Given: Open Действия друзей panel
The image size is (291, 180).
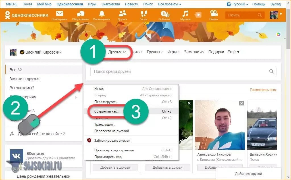Looking at the screenshot, I should tap(248, 174).
